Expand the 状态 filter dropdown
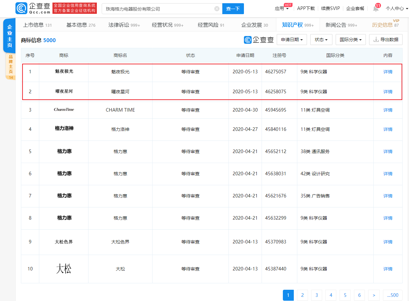The width and height of the screenshot is (409, 301). [x=321, y=40]
